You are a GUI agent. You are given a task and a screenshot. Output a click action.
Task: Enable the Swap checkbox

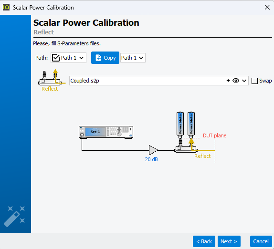(254, 81)
